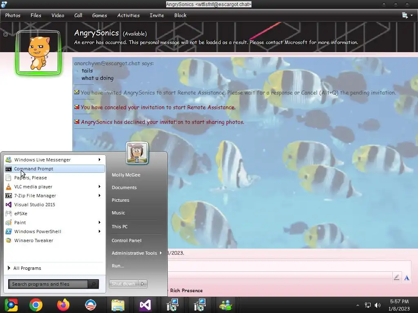
Task: Click the Shut down button
Action: 124,284
